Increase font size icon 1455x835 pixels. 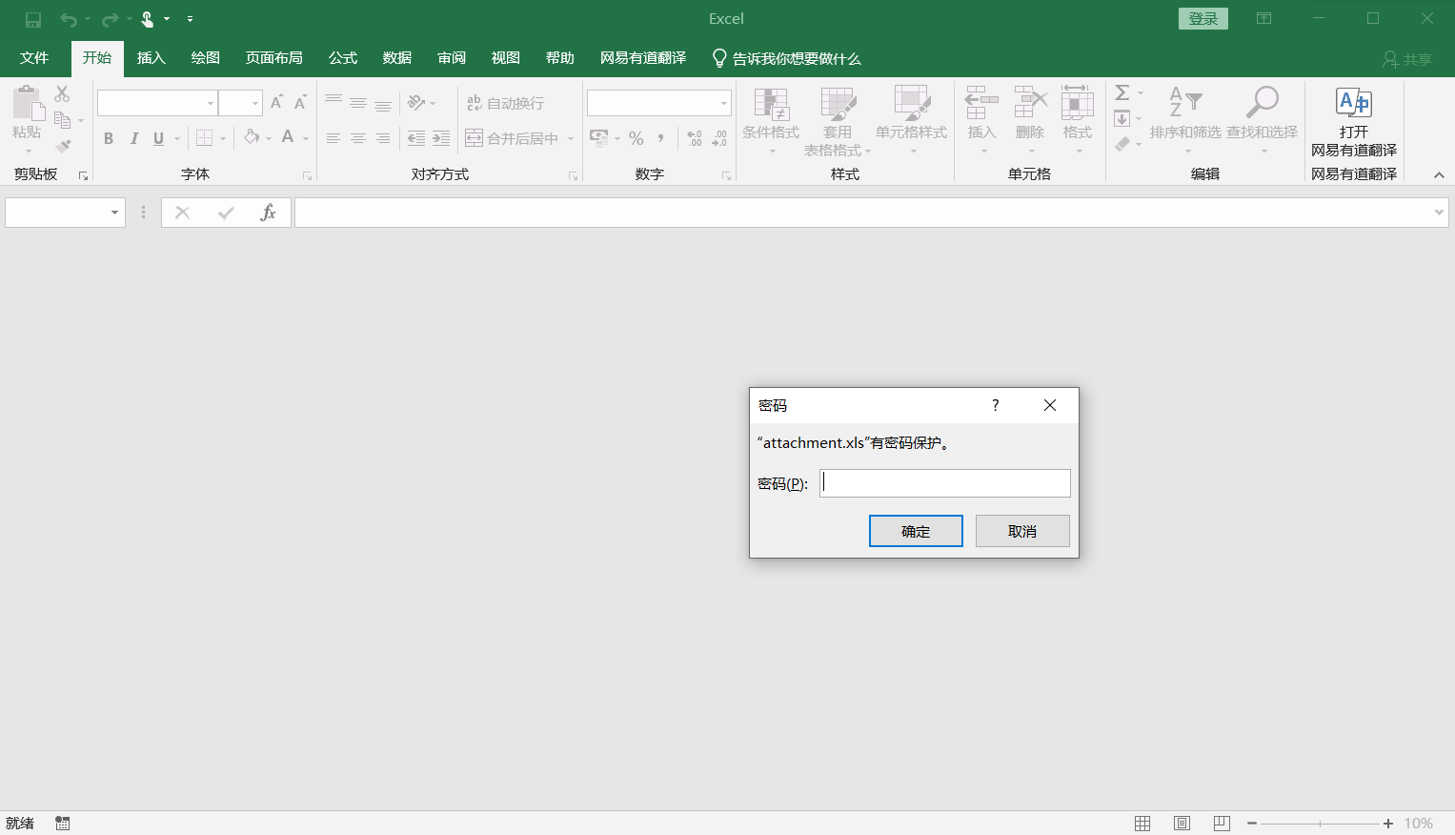tap(276, 102)
